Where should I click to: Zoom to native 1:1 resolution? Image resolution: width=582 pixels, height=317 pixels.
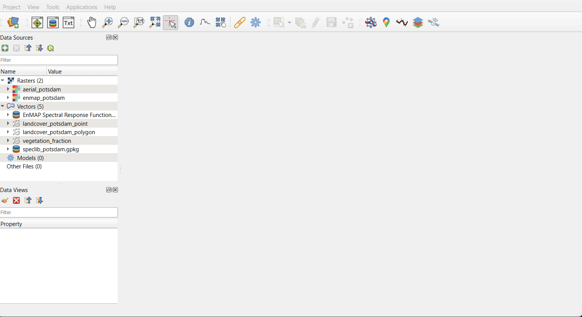tap(139, 23)
